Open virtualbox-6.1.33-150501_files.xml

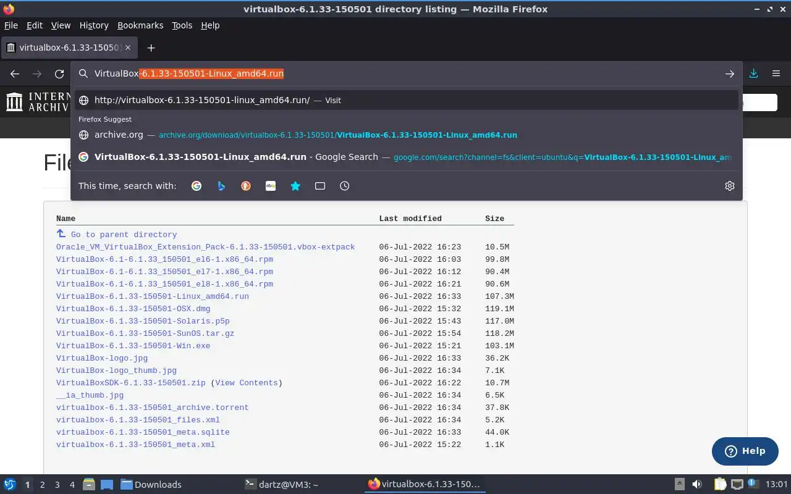click(x=138, y=420)
